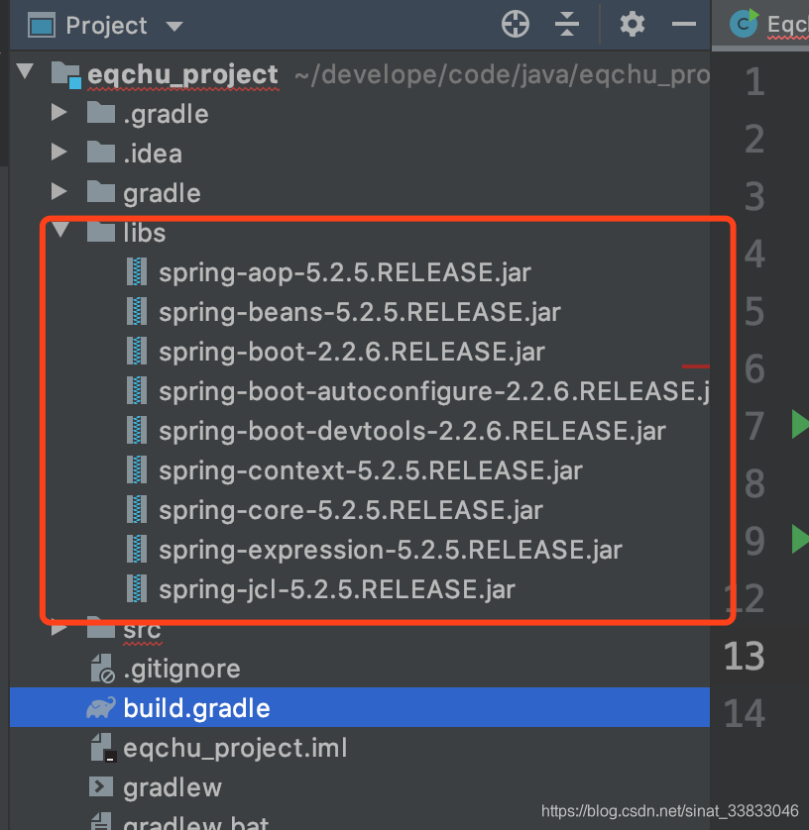Collapse the eqchu_project root node
The image size is (809, 830).
tap(26, 70)
